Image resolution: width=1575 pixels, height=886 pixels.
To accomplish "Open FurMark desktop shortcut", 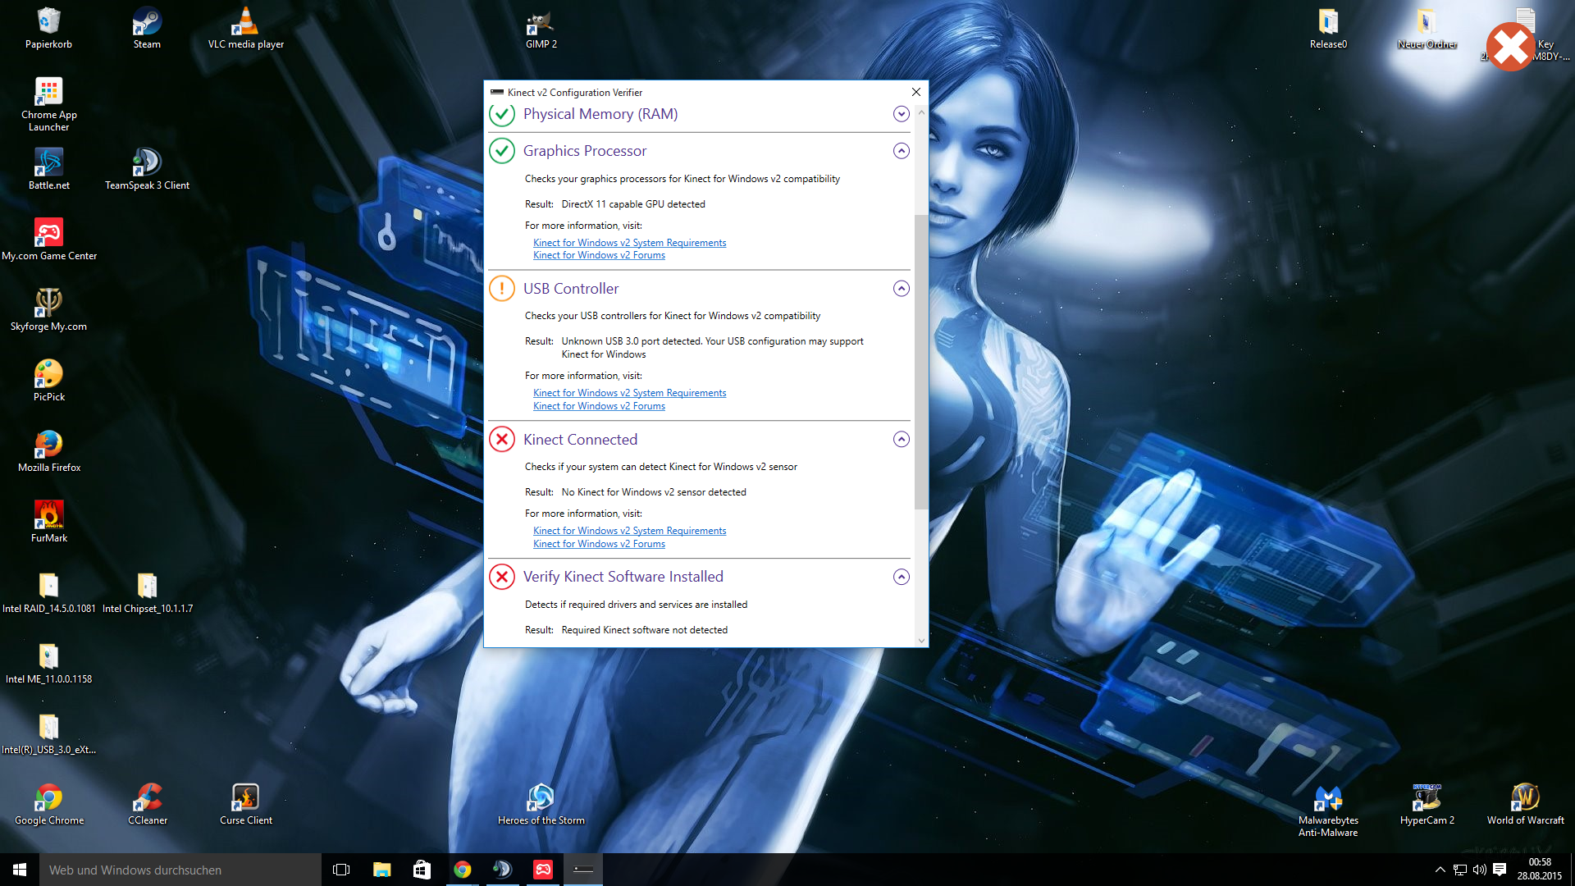I will pyautogui.click(x=48, y=522).
